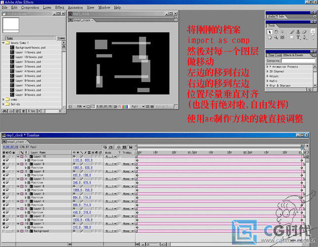
Task: Toggle keyframe checkbox for Layer 3 Position
Action: click(7, 213)
